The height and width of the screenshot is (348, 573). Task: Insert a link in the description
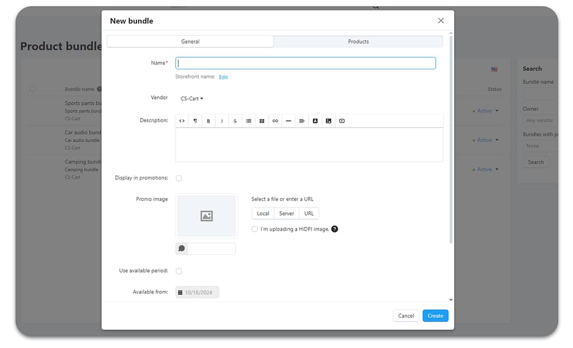(x=275, y=121)
